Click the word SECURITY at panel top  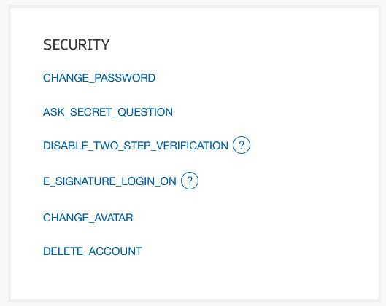pos(77,44)
